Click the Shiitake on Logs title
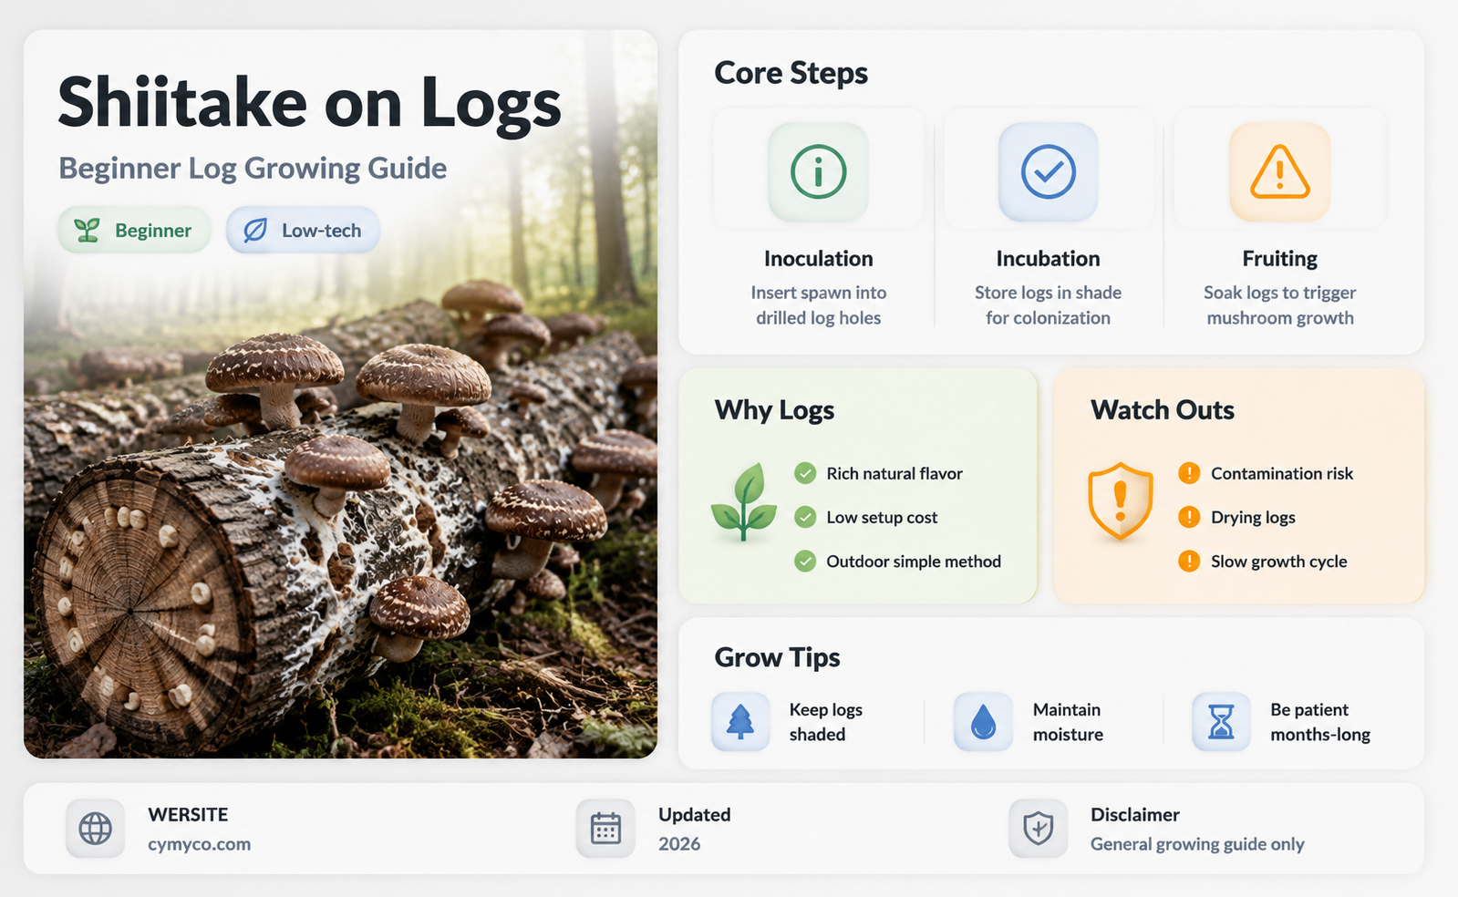The width and height of the screenshot is (1458, 897). click(x=310, y=103)
